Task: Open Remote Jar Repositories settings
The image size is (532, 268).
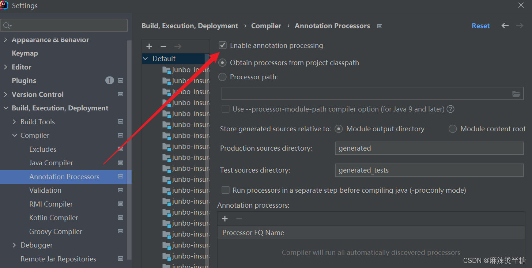Action: tap(58, 259)
